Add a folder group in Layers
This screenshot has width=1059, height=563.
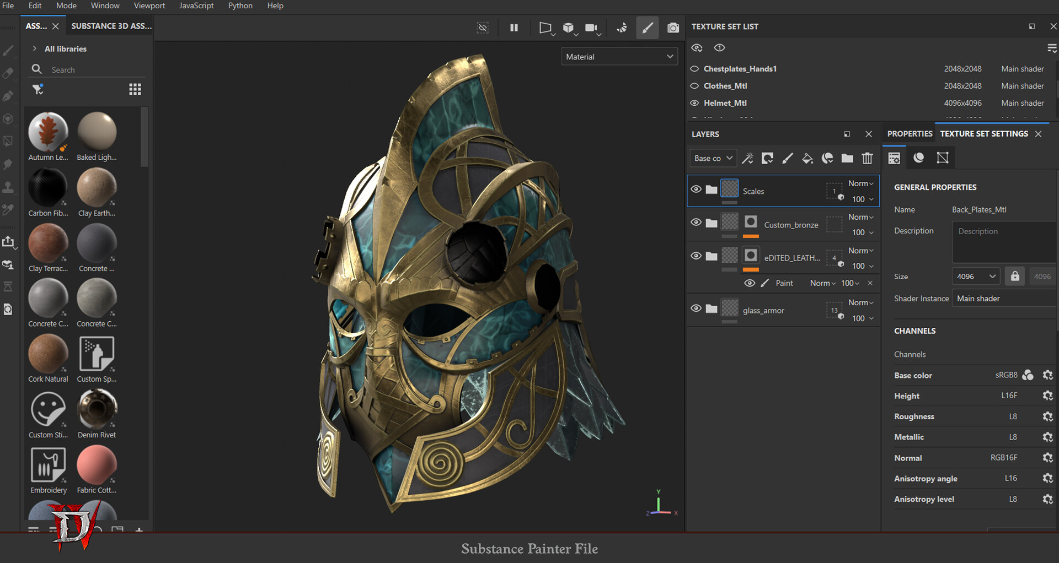pos(847,159)
